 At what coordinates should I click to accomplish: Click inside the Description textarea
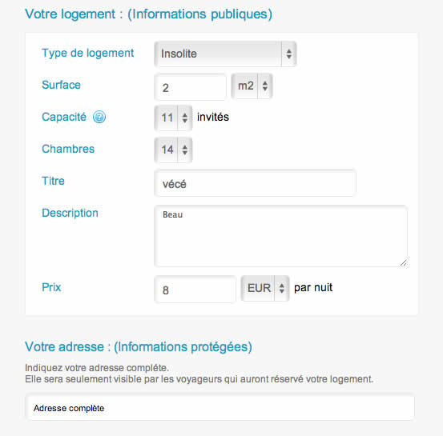tap(281, 236)
